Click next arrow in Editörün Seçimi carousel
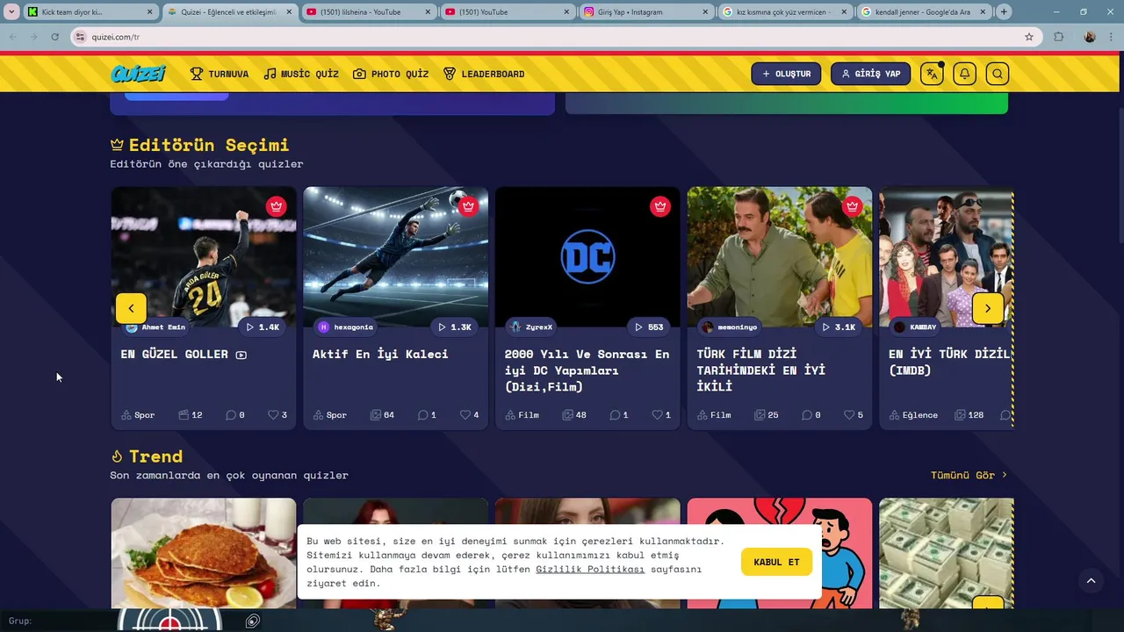Screen dimensions: 1124x632 pos(988,308)
